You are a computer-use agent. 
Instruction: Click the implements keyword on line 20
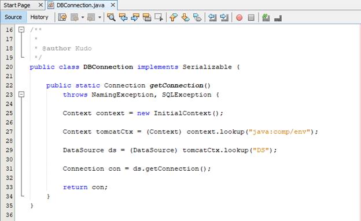pos(158,67)
